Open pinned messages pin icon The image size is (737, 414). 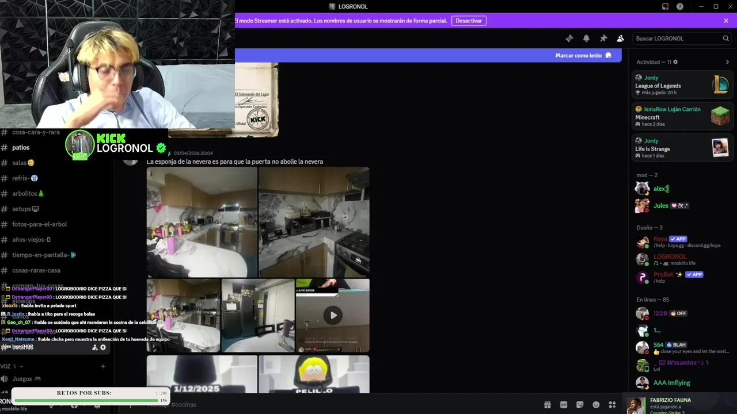click(603, 39)
